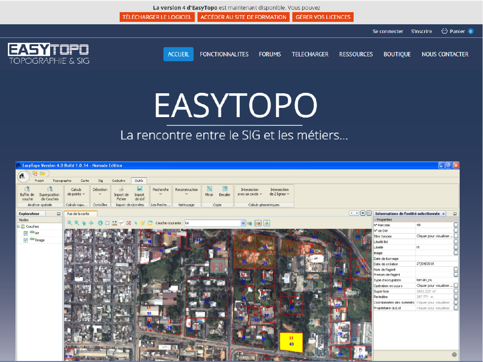Select the Decaler tool icon

pos(225,189)
